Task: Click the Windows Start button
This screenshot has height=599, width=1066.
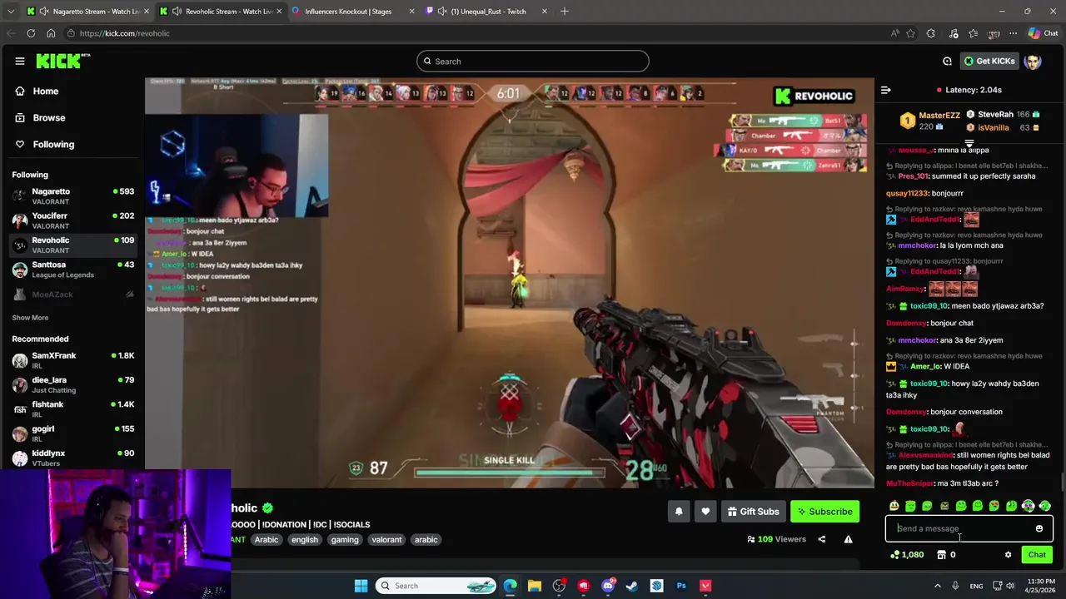Action: pos(361,586)
